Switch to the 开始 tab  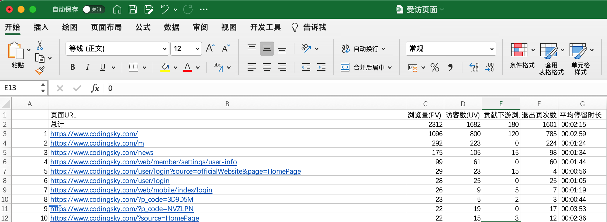click(12, 27)
